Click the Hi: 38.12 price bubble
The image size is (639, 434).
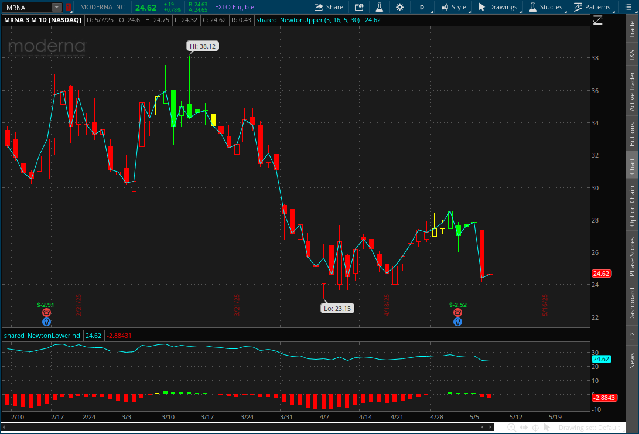[203, 46]
